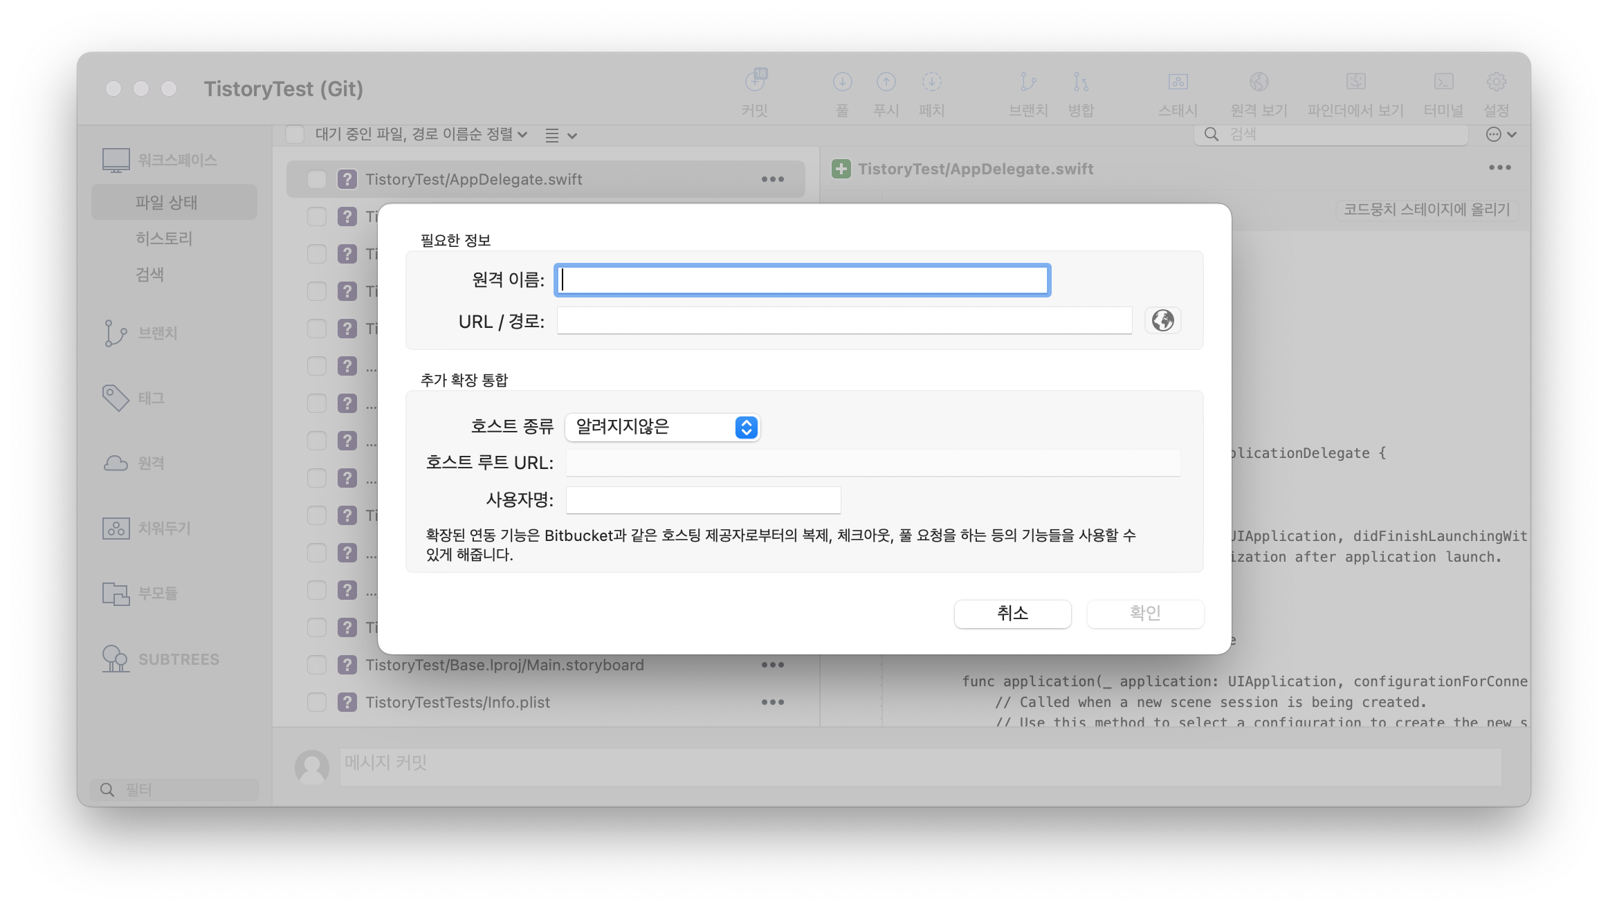Open the host type (호스트 종류) dropdown
Viewport: 1608px width, 909px height.
click(662, 428)
